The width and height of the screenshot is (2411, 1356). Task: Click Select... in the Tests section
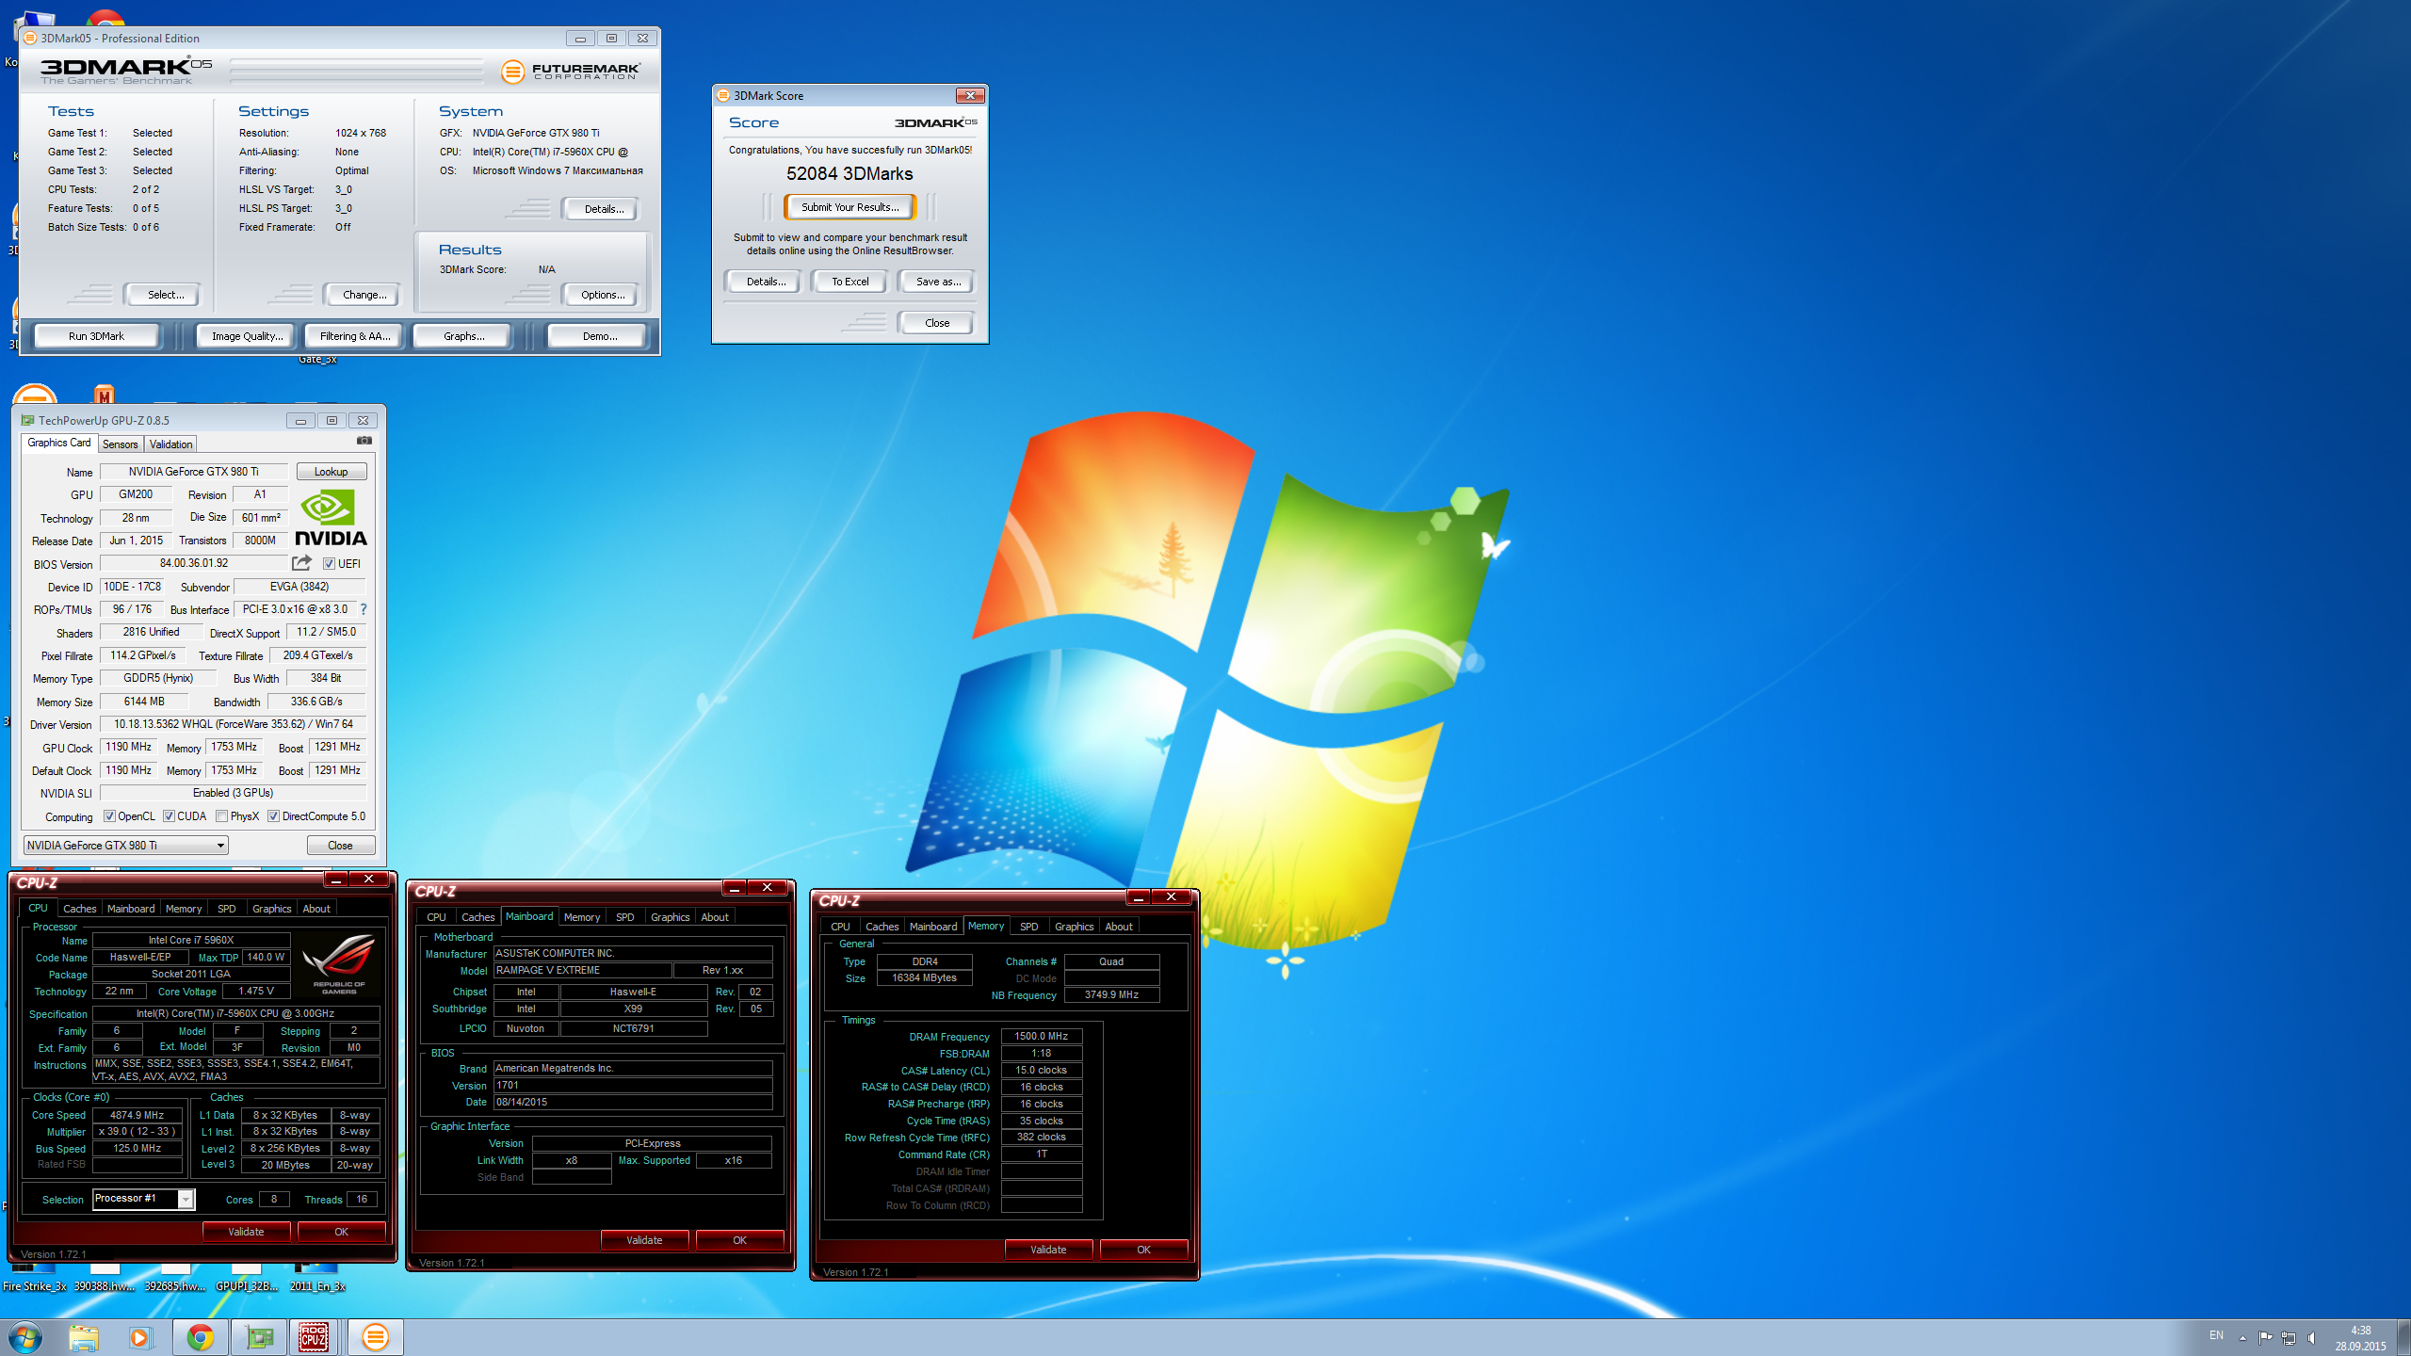coord(165,295)
